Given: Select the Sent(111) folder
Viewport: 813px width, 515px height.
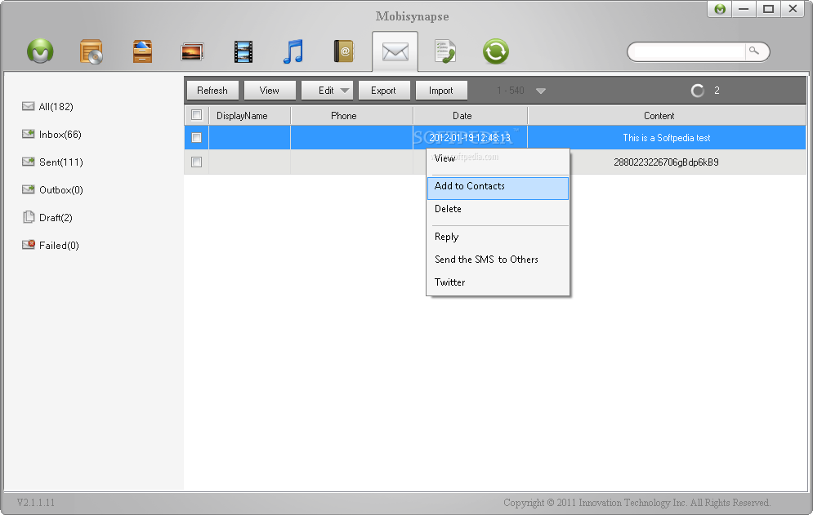Looking at the screenshot, I should [x=52, y=162].
